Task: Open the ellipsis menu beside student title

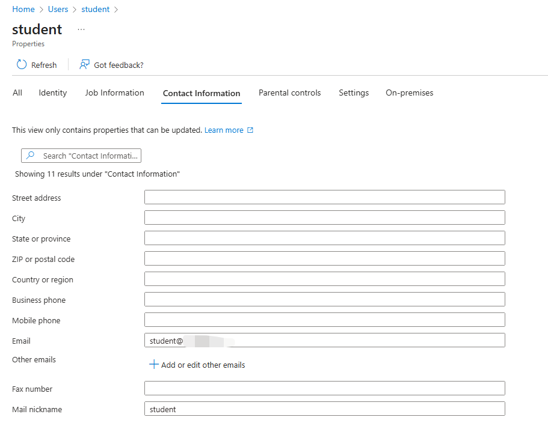Action: pos(81,29)
